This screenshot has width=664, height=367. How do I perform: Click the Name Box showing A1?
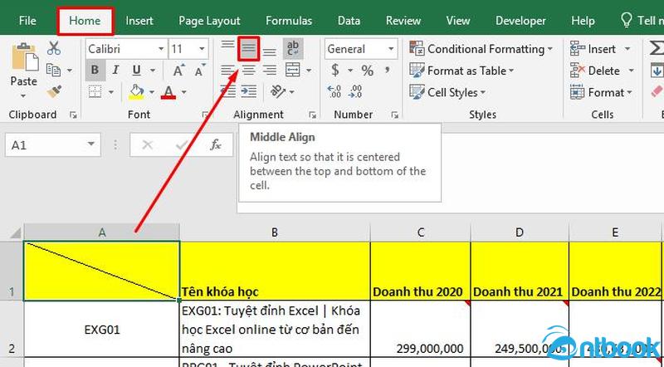click(x=53, y=145)
